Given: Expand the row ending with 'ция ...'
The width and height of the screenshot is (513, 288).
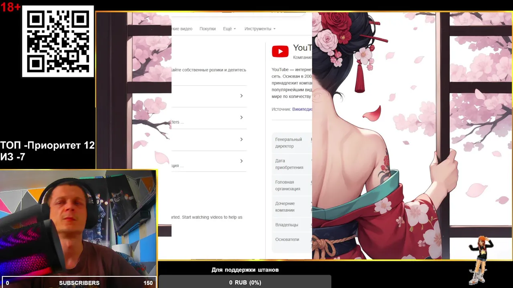Looking at the screenshot, I should (x=209, y=161).
